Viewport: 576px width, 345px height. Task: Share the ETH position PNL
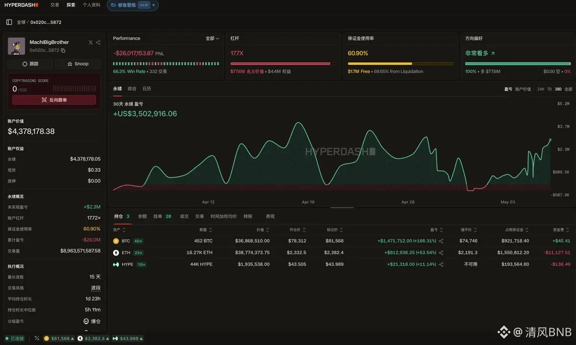coord(441,252)
